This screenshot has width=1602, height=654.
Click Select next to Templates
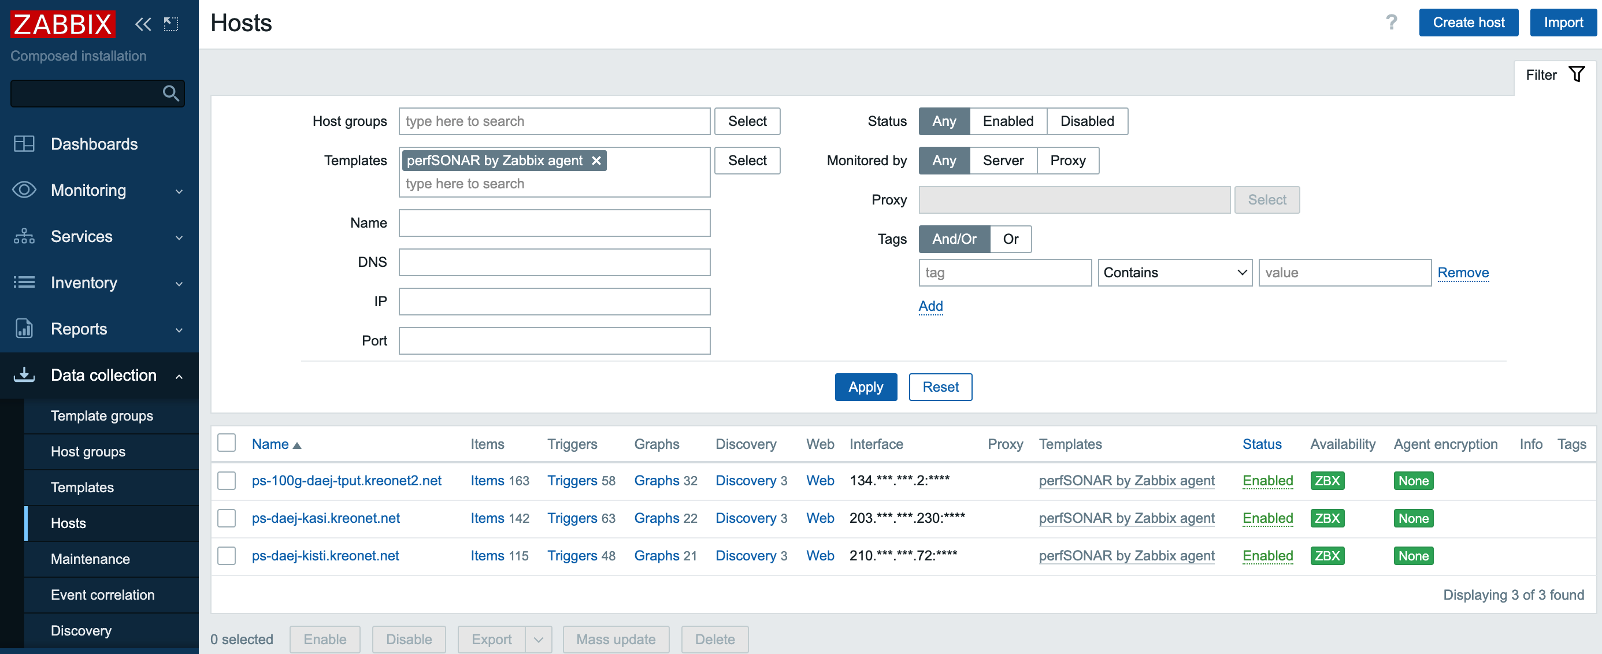[747, 161]
